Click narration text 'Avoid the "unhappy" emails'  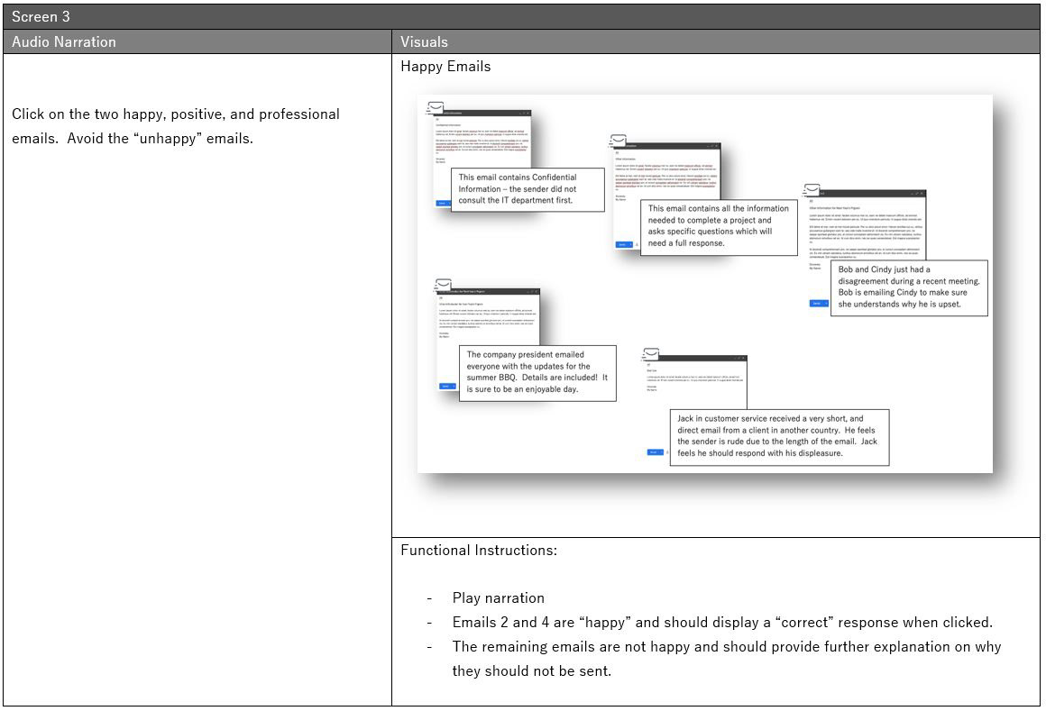pyautogui.click(x=161, y=139)
